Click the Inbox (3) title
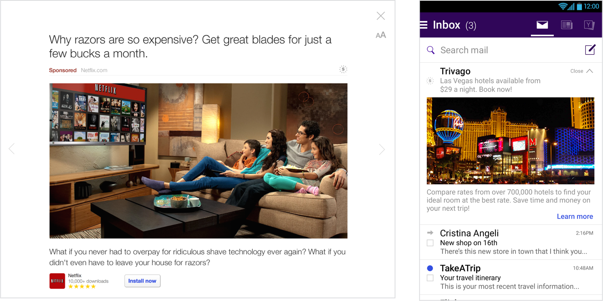The height and width of the screenshot is (301, 603). [x=454, y=25]
